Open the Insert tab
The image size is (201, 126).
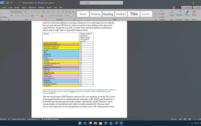click(4, 7)
